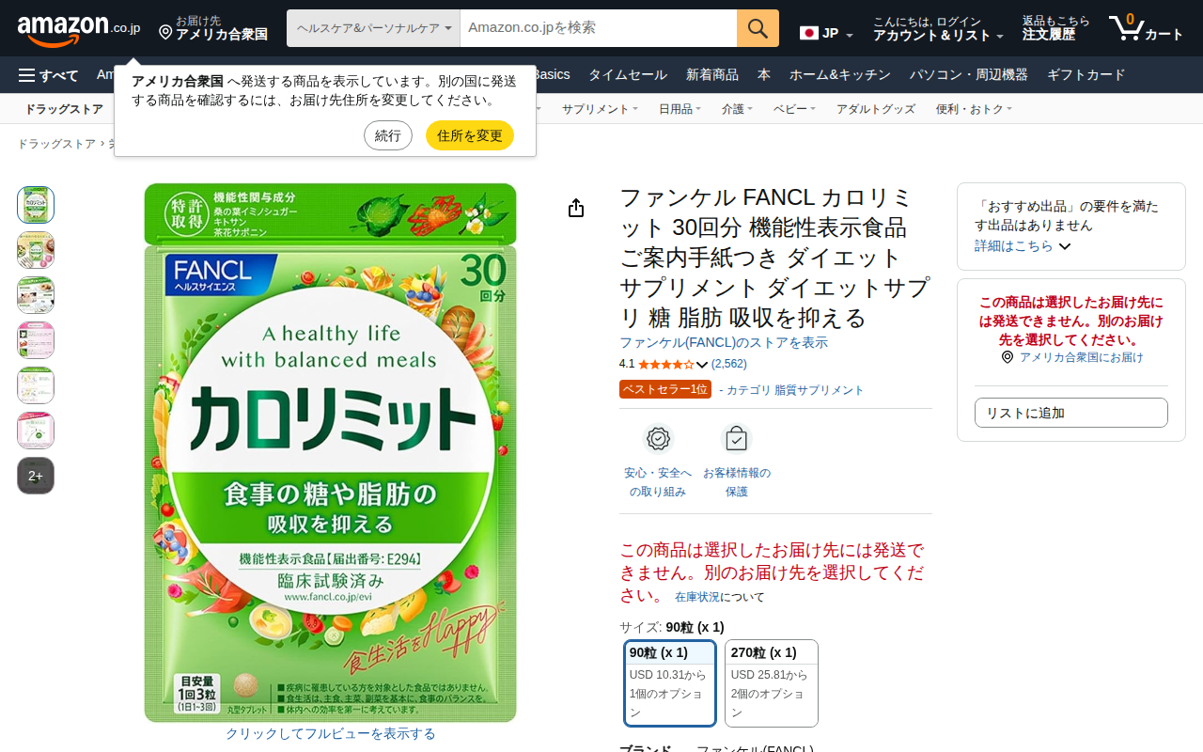Click the 安心・安全への取り組み shield icon

658,439
